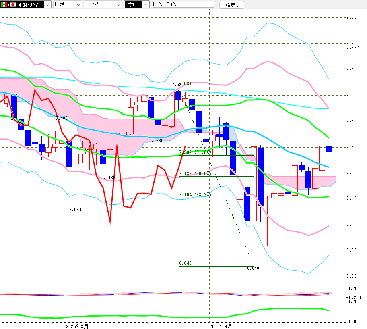The height and width of the screenshot is (329, 367).
Task: Click the 7.104 (38.2%) Fibonacci label
Action: point(195,195)
